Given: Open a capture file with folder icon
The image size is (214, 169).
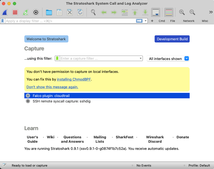Looking at the screenshot, I should [49, 12].
